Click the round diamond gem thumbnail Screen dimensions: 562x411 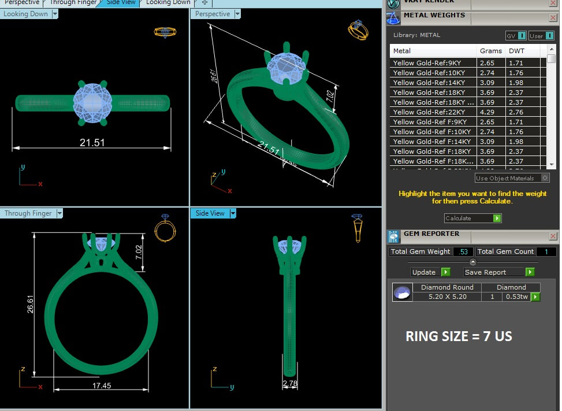[402, 292]
